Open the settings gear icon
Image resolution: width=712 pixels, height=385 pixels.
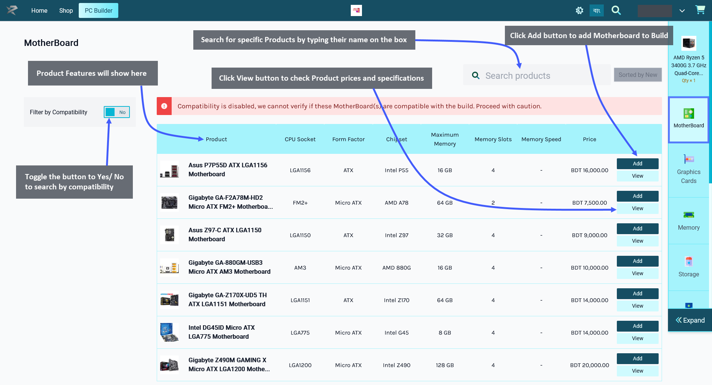click(x=579, y=10)
